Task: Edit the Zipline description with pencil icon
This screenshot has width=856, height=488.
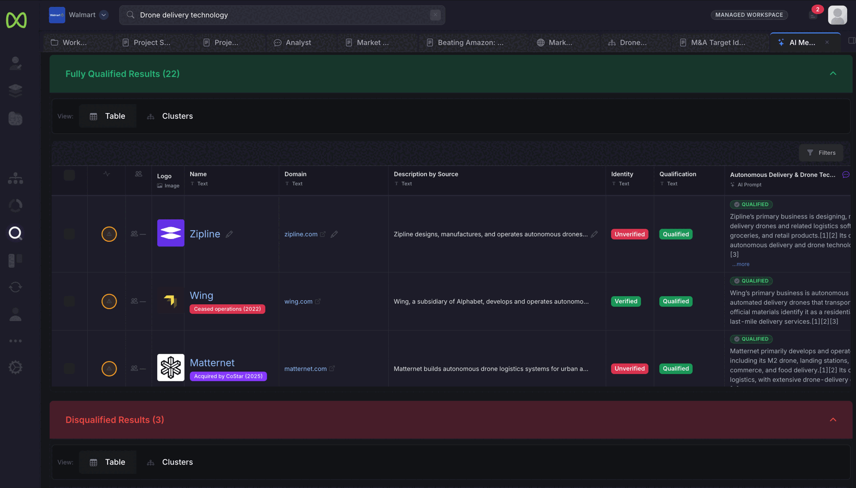Action: coord(594,234)
